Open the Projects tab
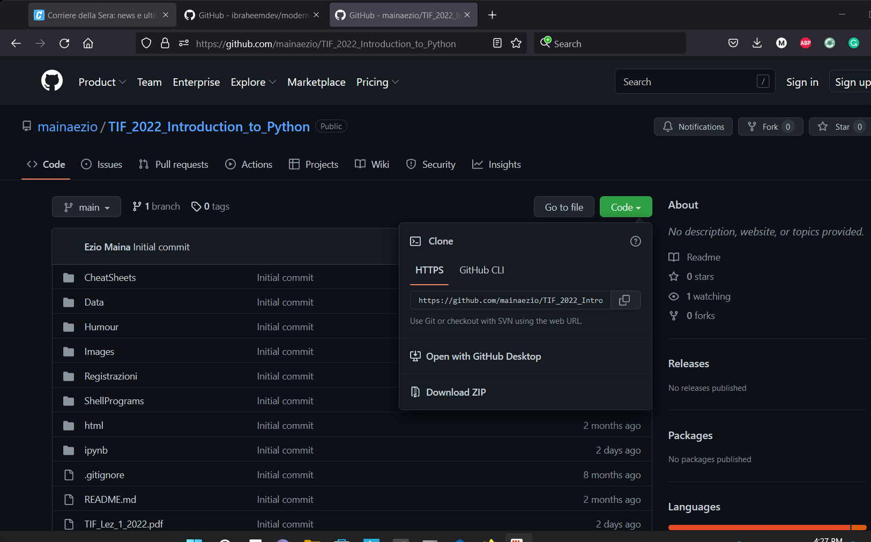 (314, 165)
